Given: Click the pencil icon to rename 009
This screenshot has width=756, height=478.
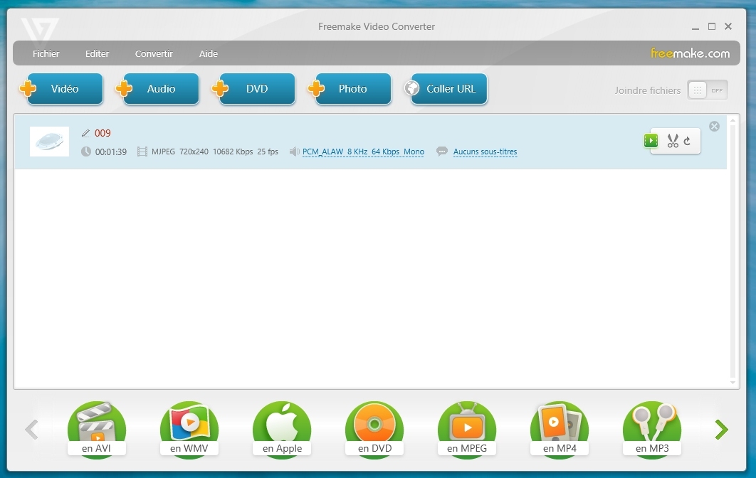Looking at the screenshot, I should (x=86, y=133).
